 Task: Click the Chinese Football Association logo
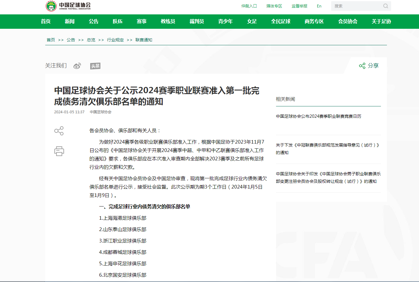[68, 6]
